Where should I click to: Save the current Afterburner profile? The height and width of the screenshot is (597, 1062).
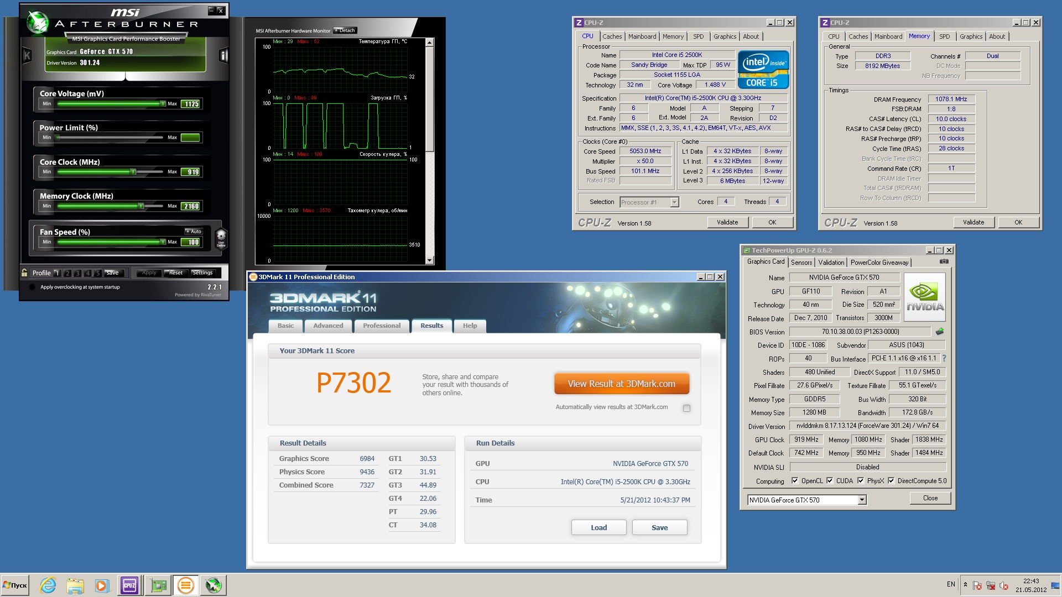[x=112, y=273]
